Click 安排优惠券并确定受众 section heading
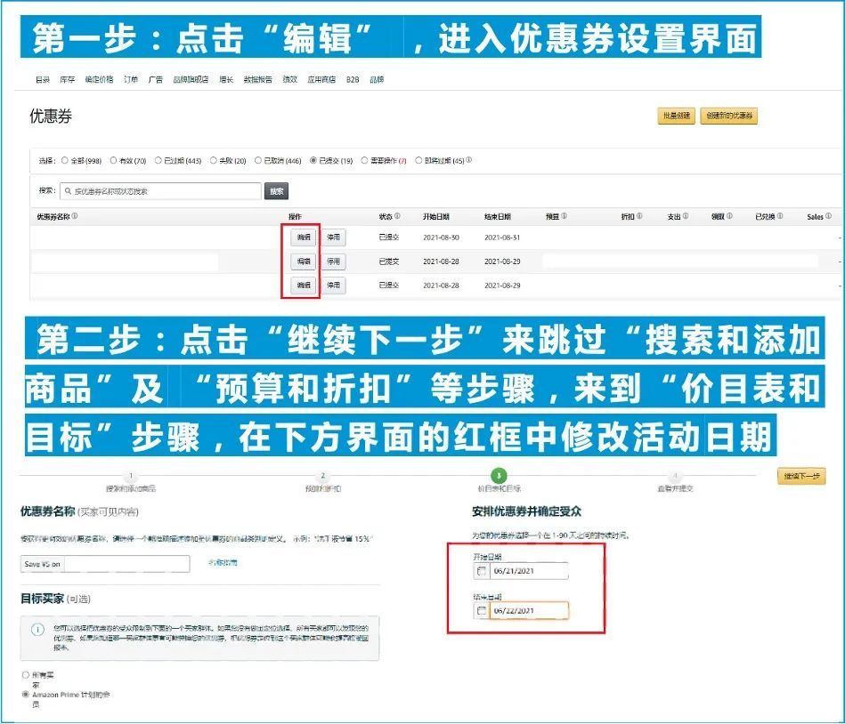 pos(526,511)
